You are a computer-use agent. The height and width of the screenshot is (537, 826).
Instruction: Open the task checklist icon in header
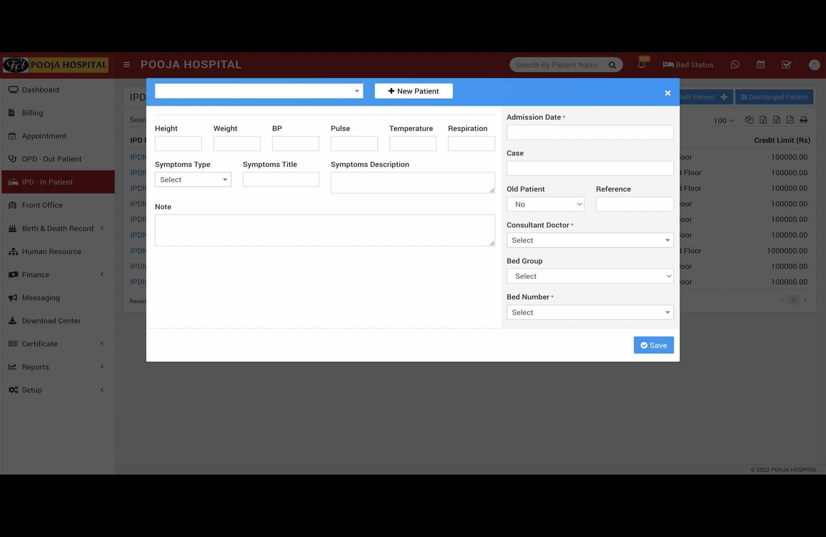coord(787,65)
